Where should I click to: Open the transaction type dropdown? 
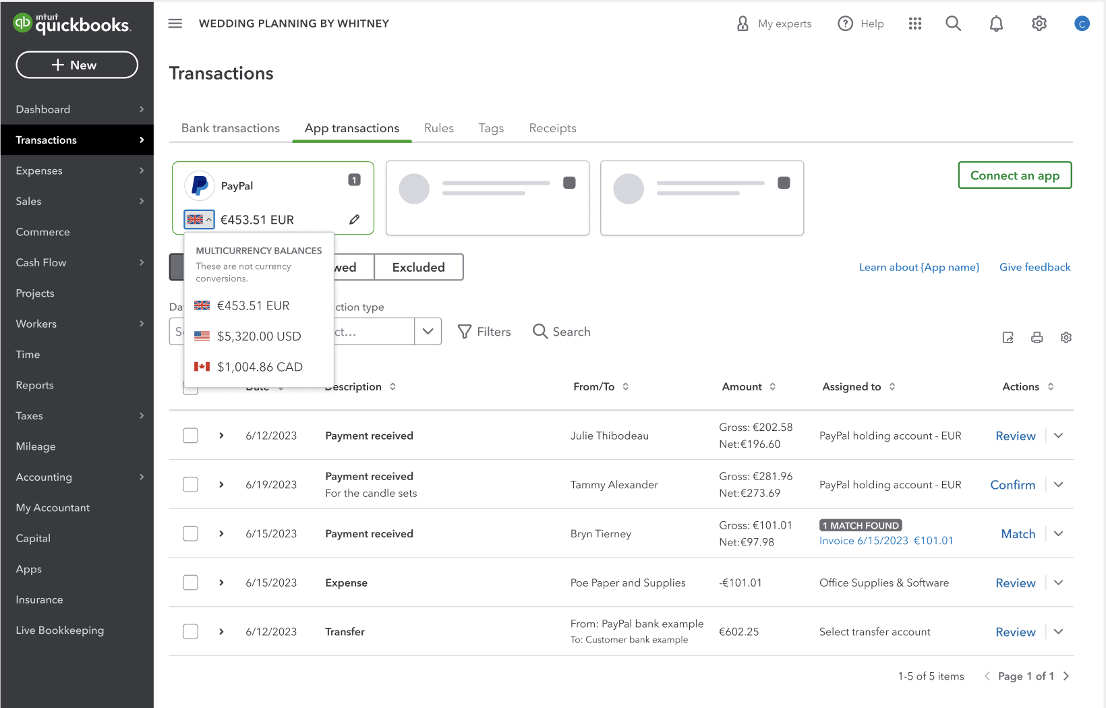[x=428, y=332]
